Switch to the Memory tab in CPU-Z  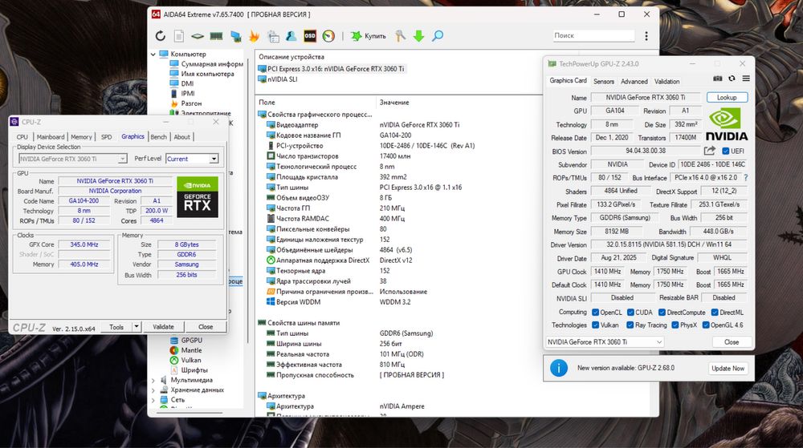point(81,137)
